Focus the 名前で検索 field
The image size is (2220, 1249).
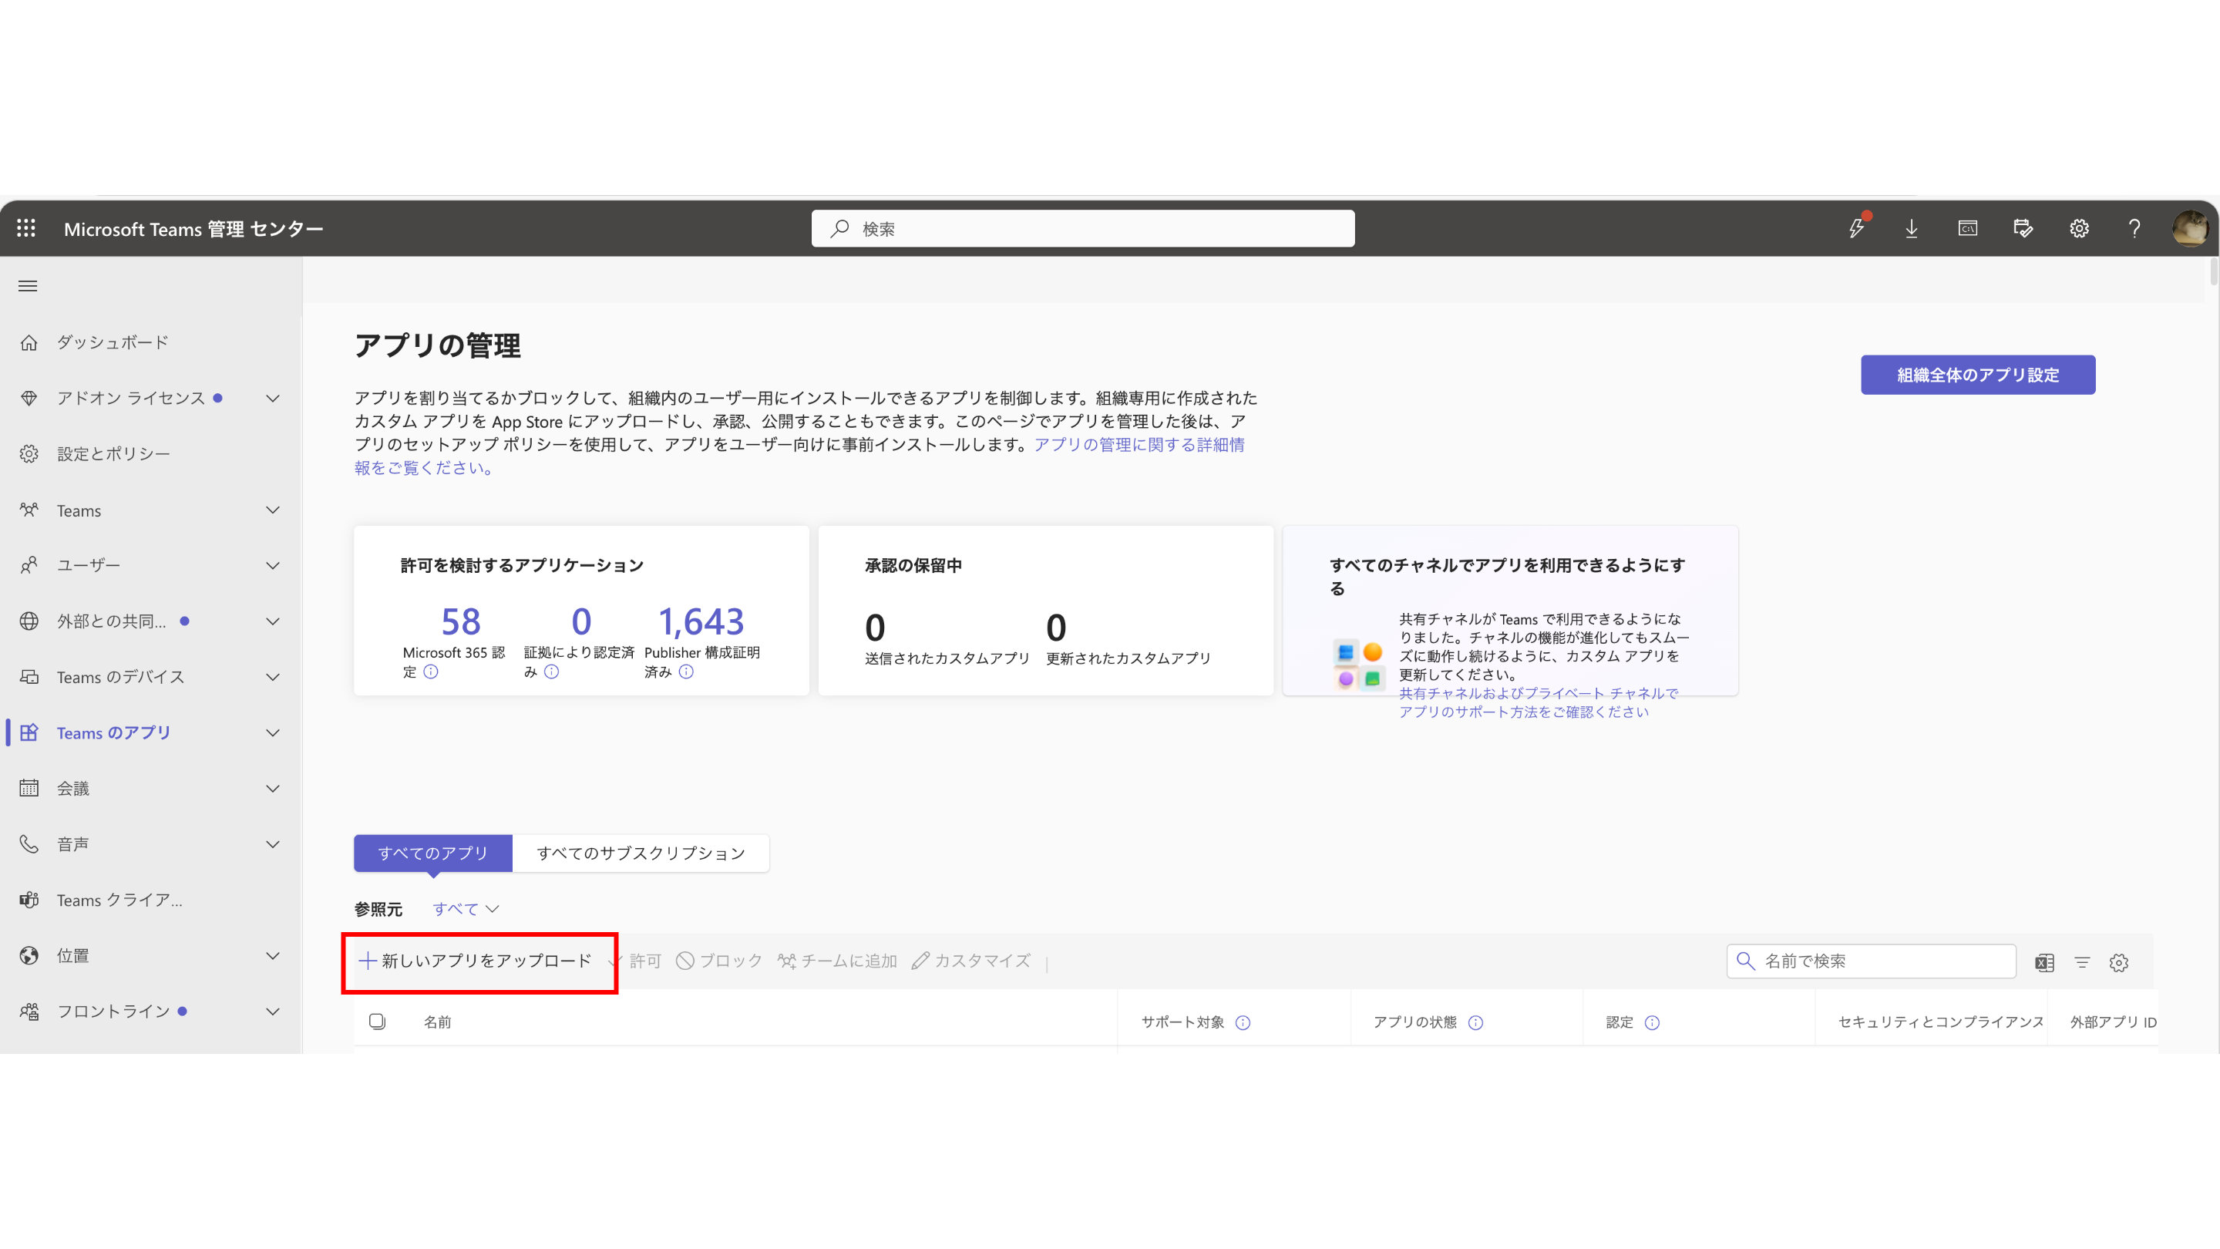coord(1871,961)
